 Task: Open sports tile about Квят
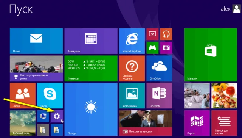(x=36, y=68)
